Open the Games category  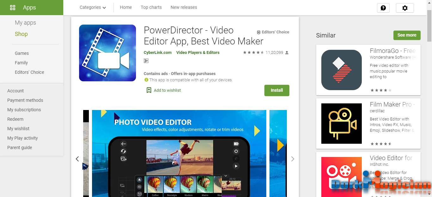tap(22, 53)
